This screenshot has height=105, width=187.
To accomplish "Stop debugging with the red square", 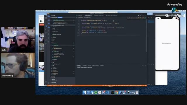I will click(143, 18).
